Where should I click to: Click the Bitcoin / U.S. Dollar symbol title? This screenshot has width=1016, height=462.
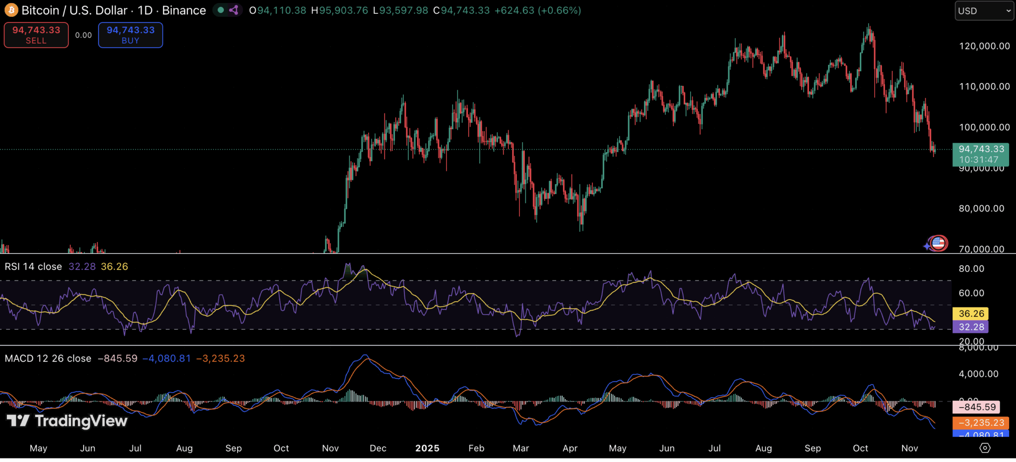[113, 10]
